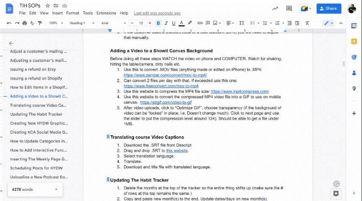Select 'Updating The Habit Tracker' outline item

pos(36,114)
